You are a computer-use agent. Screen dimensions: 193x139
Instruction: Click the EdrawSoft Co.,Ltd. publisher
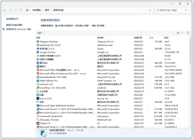[106, 77]
